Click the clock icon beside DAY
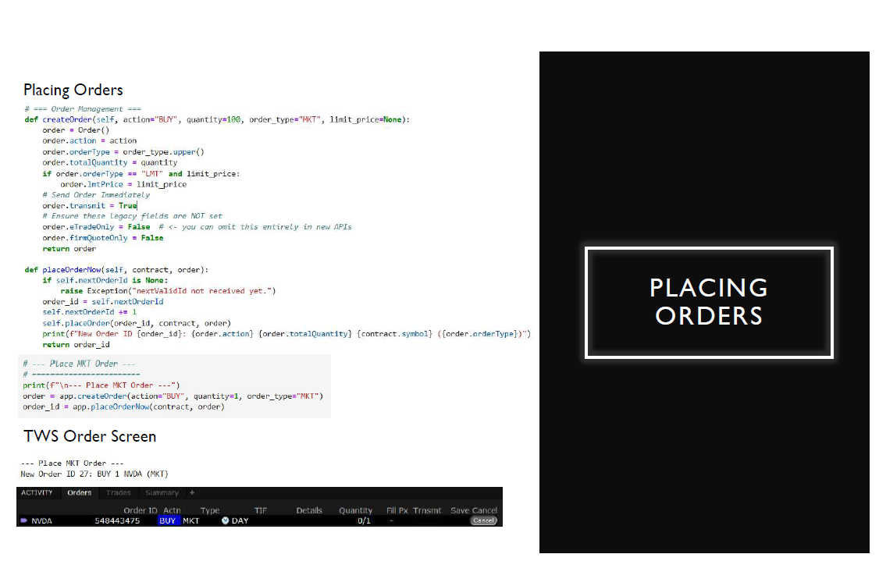The width and height of the screenshot is (879, 586). (x=225, y=520)
